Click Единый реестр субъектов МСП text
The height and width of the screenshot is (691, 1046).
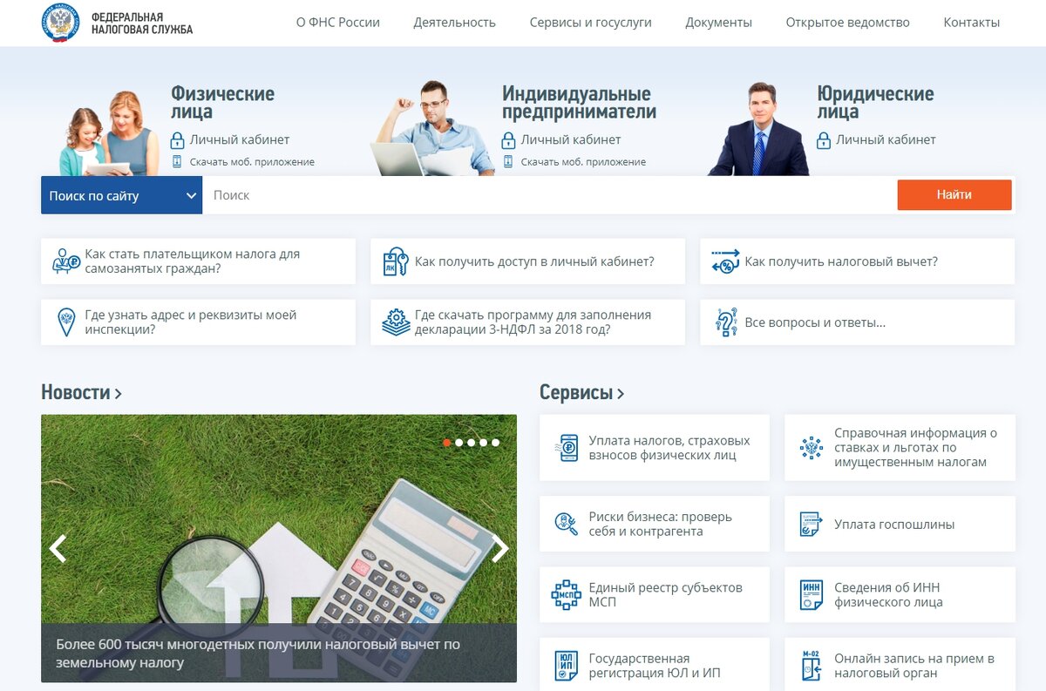(666, 595)
